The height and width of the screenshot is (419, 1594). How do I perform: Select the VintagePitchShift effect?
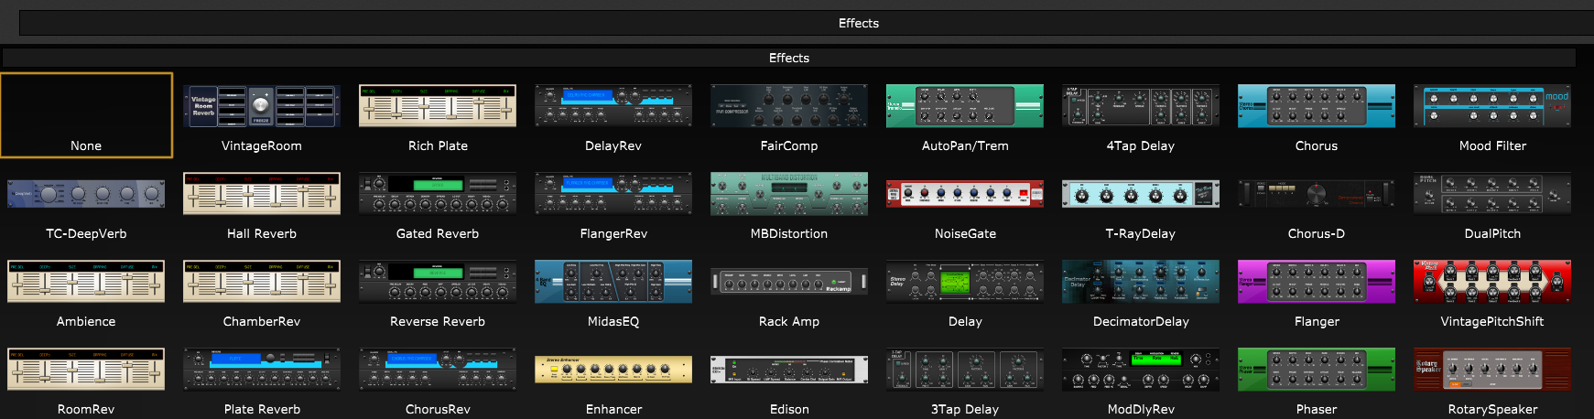click(1492, 291)
